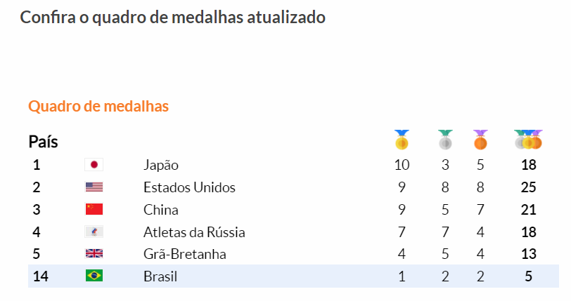Click the United States flag icon
Image resolution: width=571 pixels, height=301 pixels.
[x=94, y=187]
